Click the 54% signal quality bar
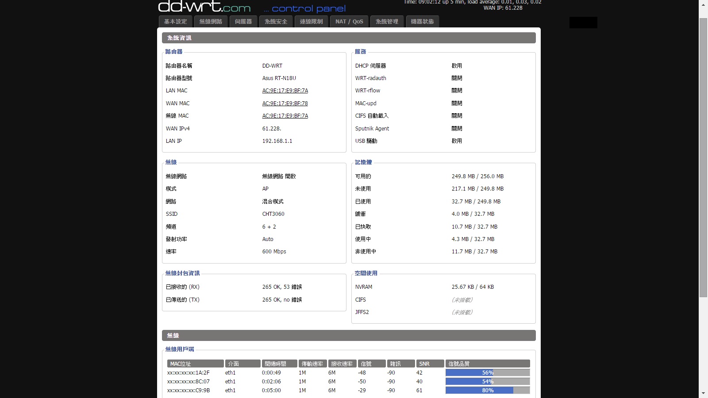 point(488,382)
